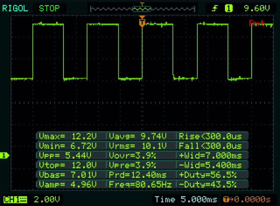Click the red Rmt remote indicator
The width and height of the screenshot is (280, 206).
256,23
